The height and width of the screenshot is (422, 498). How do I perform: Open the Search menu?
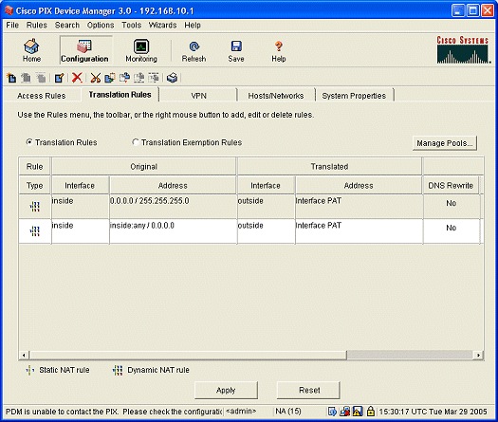point(67,25)
